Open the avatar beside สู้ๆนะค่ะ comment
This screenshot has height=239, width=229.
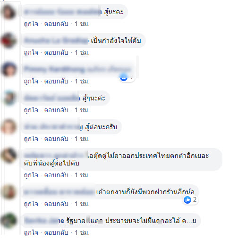coord(8,98)
